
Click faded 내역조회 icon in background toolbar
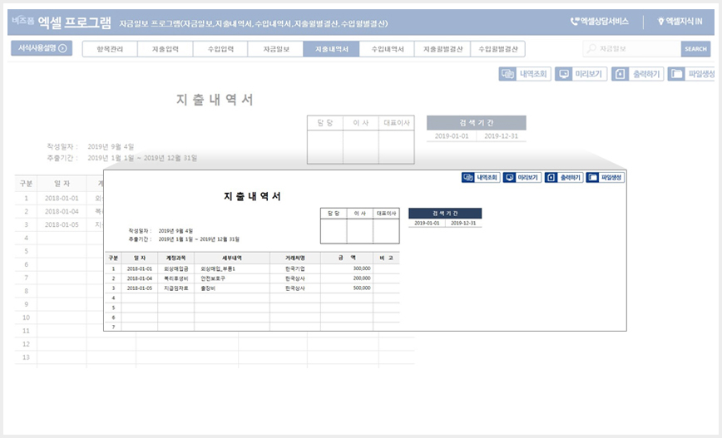[507, 74]
